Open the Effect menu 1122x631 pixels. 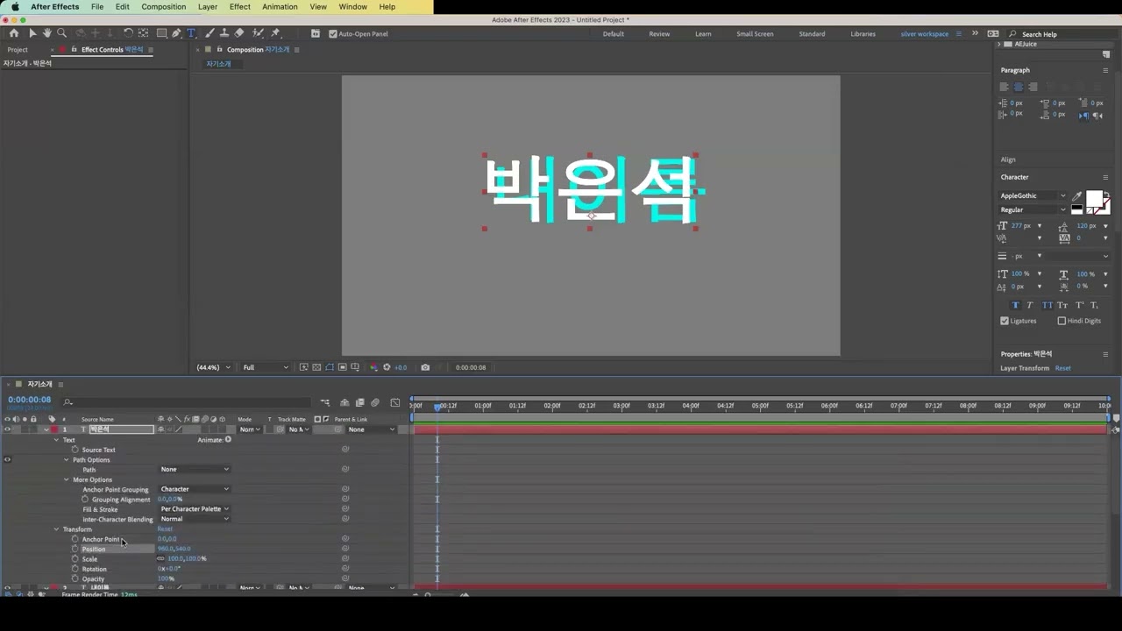point(240,7)
